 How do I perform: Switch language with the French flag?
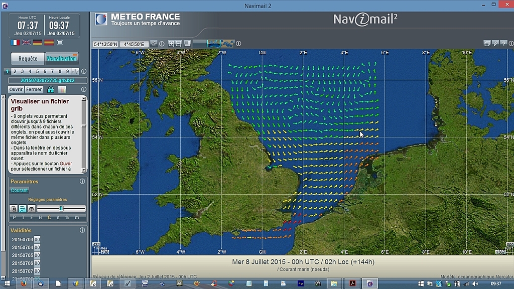(15, 43)
